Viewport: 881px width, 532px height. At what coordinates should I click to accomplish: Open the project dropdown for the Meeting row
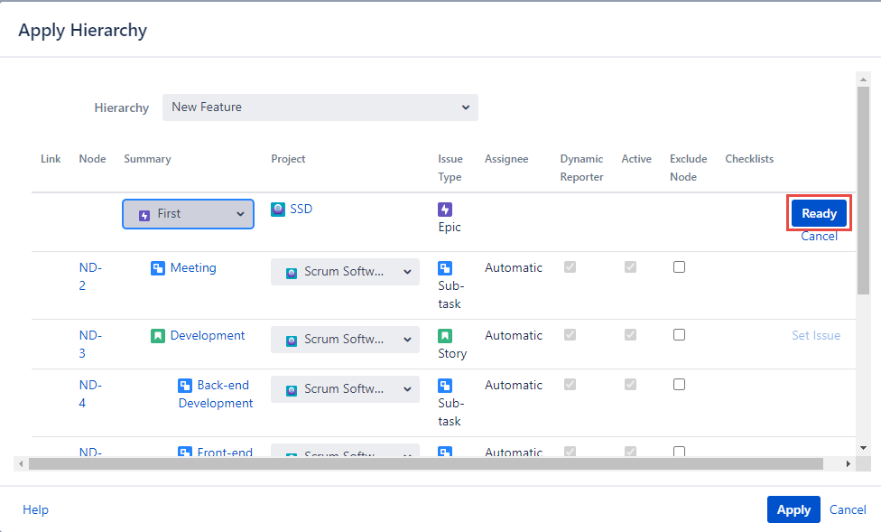click(345, 272)
